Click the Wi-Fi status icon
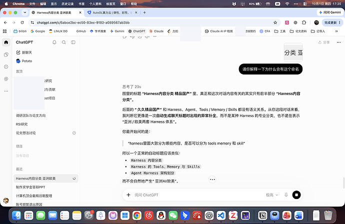345x224 pixels. point(287,3)
